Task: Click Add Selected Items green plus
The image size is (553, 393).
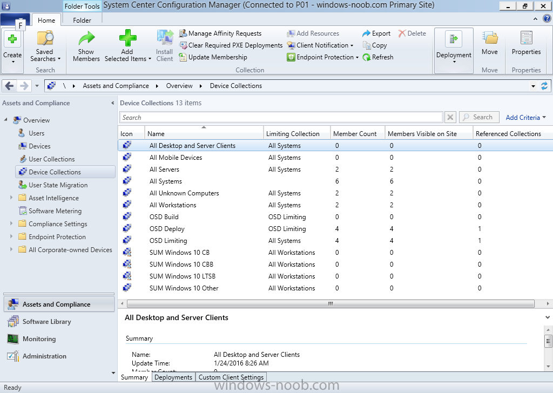Action: click(127, 38)
